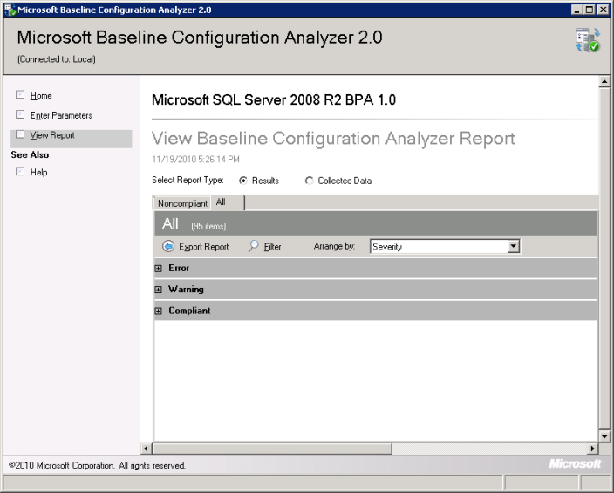The image size is (614, 493).
Task: Select the Results report type radio button
Action: tap(243, 181)
